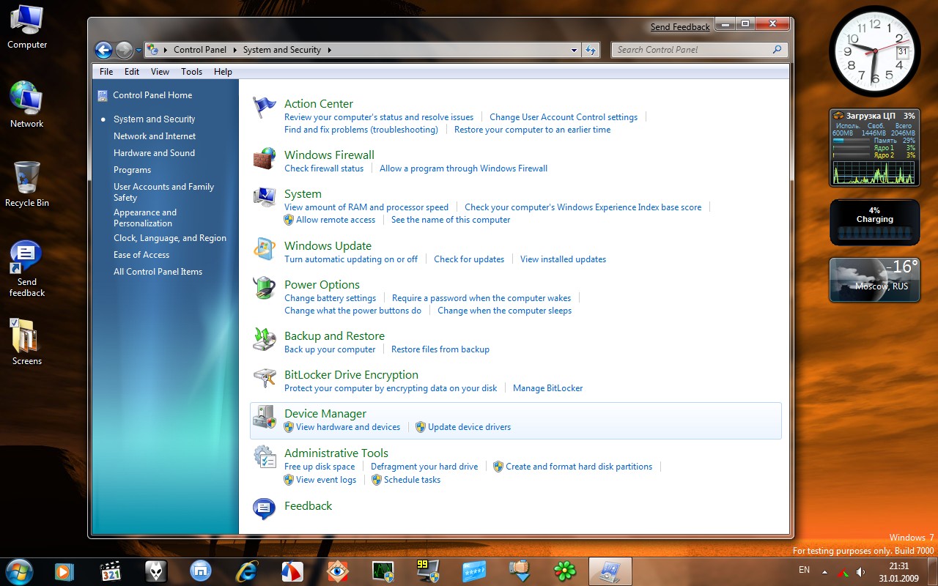Click the battery Charging gadget
Screen dimensions: 938x586
coord(874,223)
